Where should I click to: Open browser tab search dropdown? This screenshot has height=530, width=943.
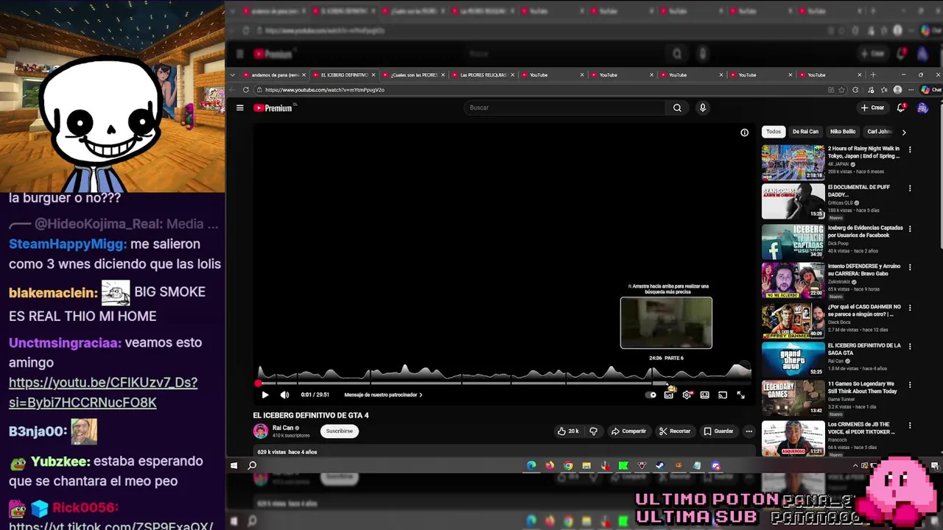[233, 75]
